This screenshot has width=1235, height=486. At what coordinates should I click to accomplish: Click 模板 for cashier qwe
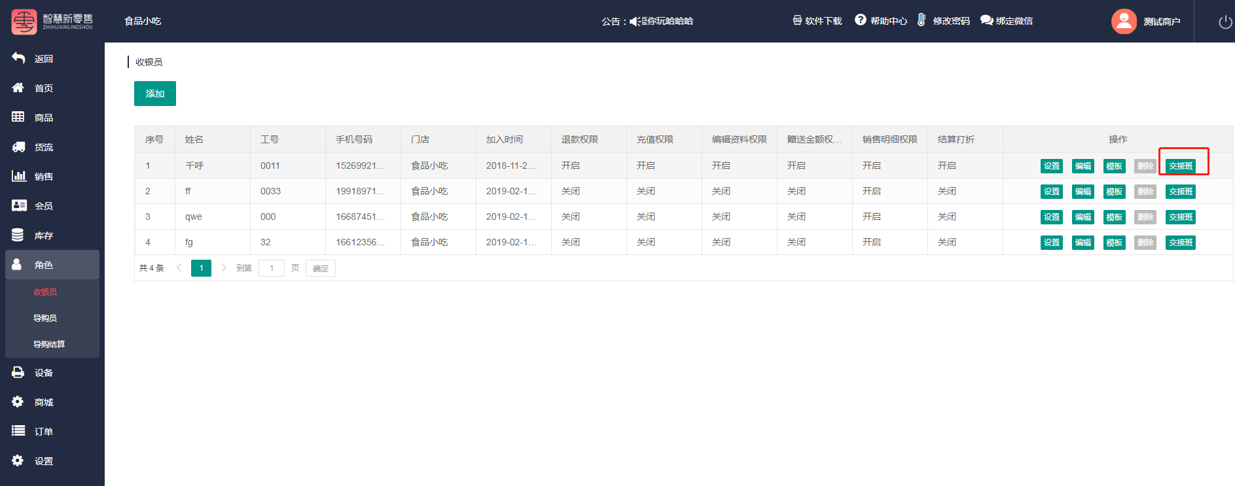tap(1115, 217)
